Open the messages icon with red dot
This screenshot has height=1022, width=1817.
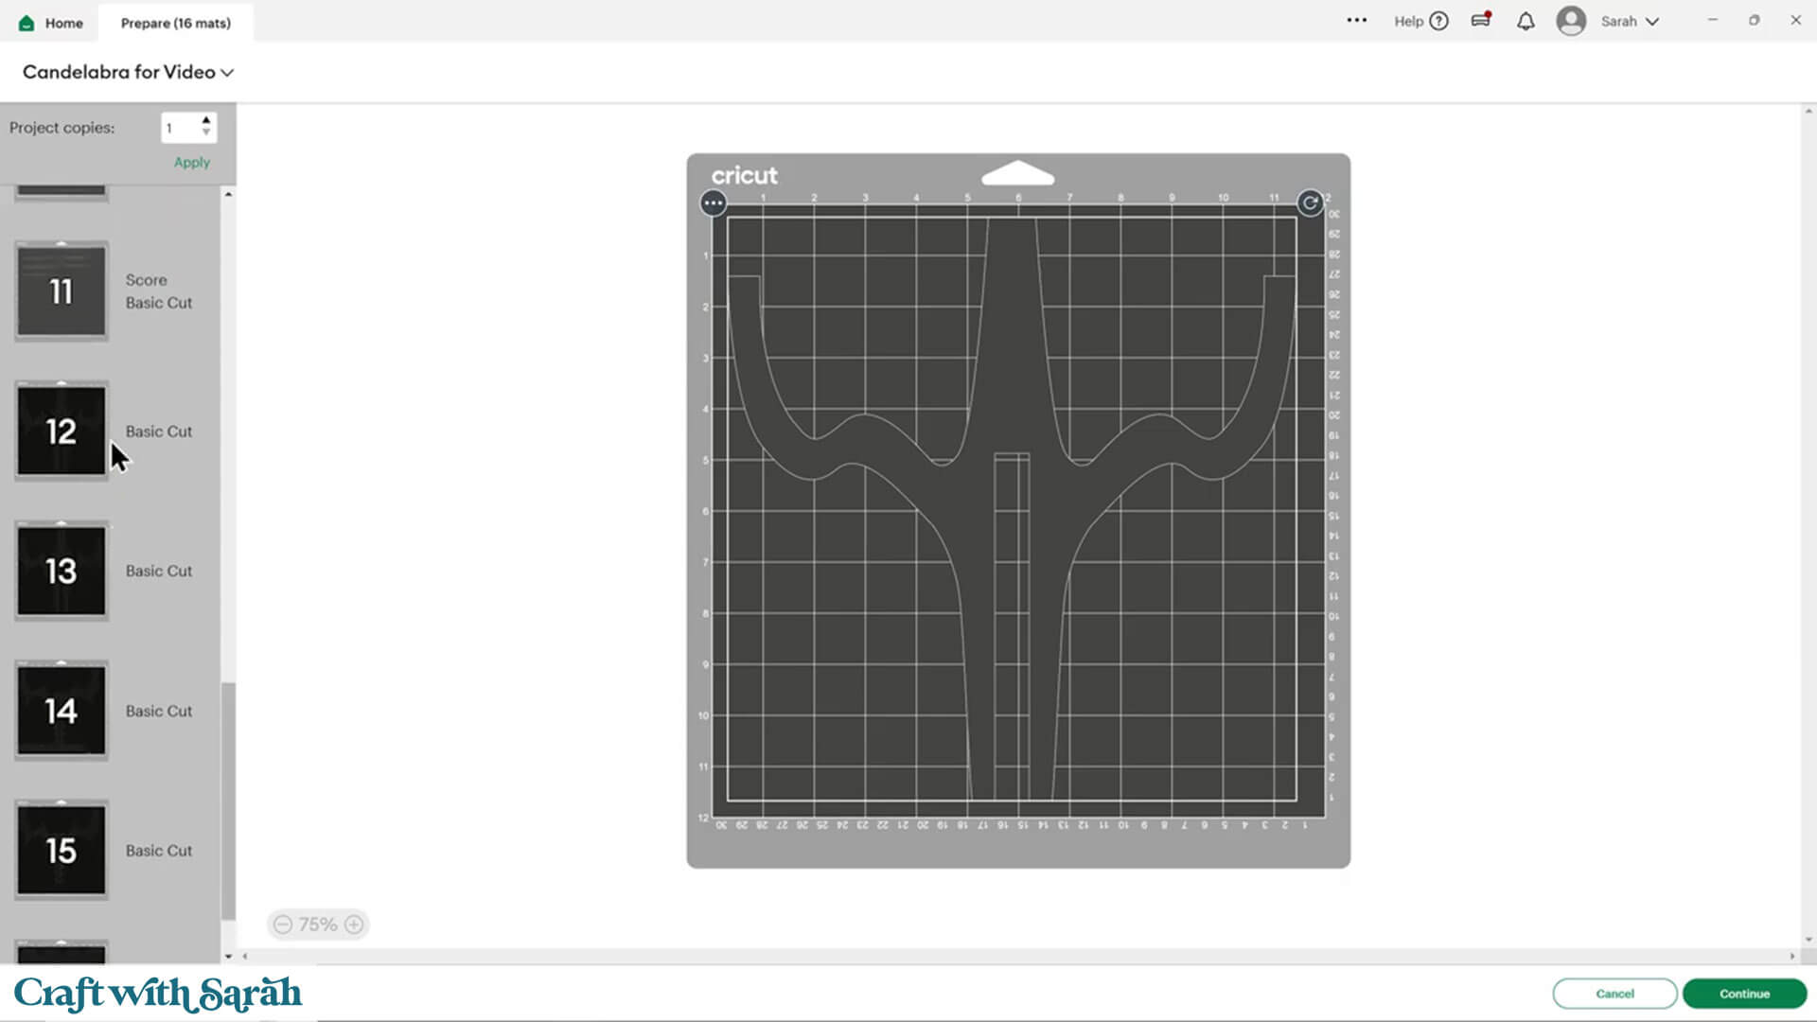1481,21
